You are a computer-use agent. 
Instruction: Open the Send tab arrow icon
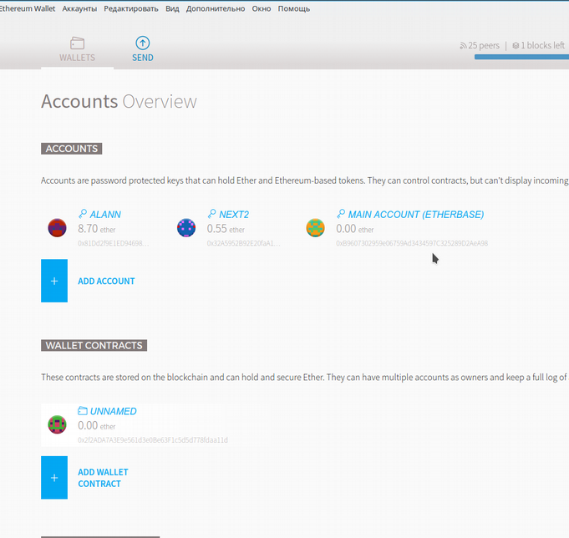[x=143, y=43]
